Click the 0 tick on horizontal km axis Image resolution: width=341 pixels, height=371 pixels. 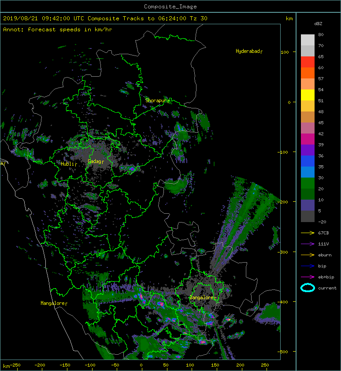[x=141, y=365]
